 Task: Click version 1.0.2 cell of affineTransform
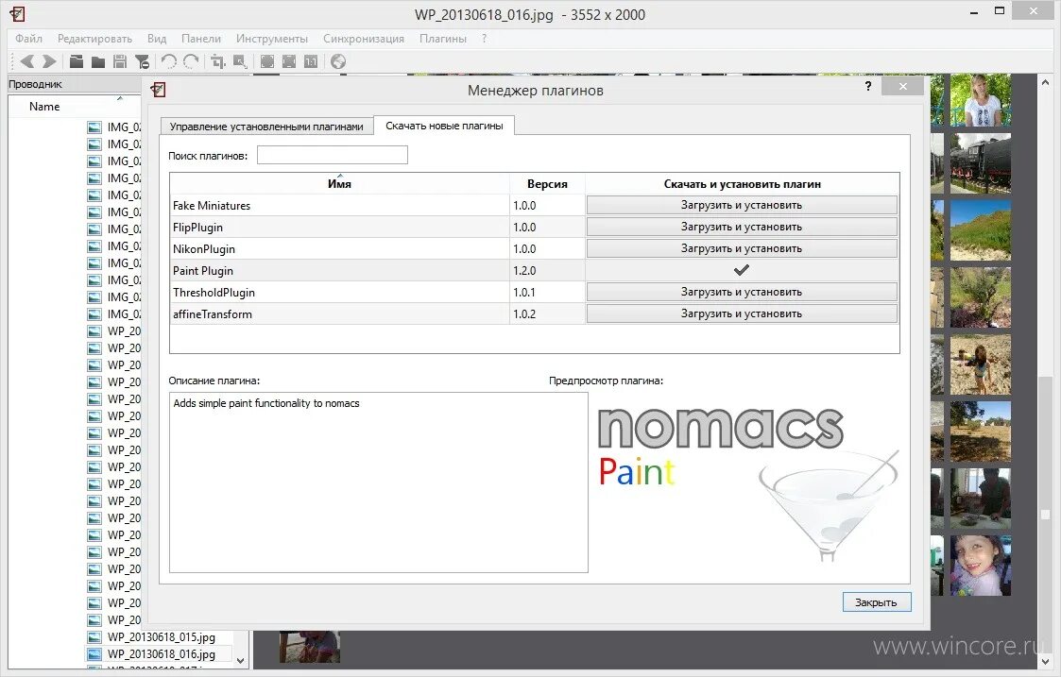pyautogui.click(x=547, y=313)
